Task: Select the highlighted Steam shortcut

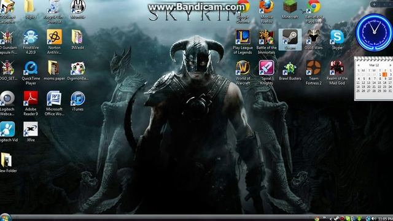Action: (290, 39)
